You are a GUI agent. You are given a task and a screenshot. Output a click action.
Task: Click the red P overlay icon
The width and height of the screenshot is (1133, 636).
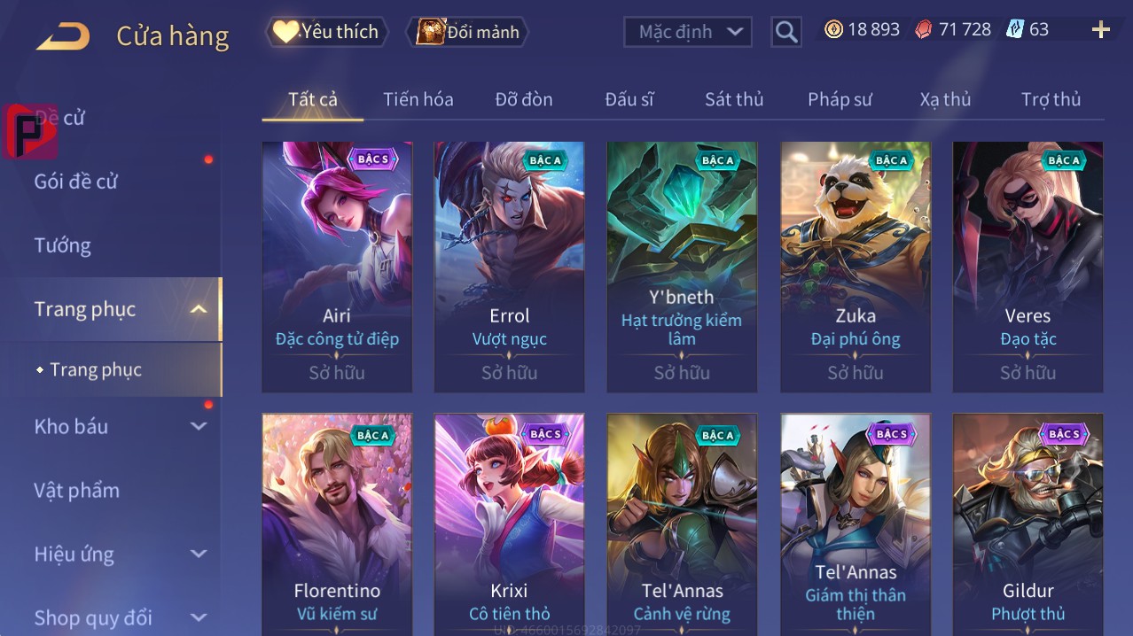pyautogui.click(x=30, y=130)
